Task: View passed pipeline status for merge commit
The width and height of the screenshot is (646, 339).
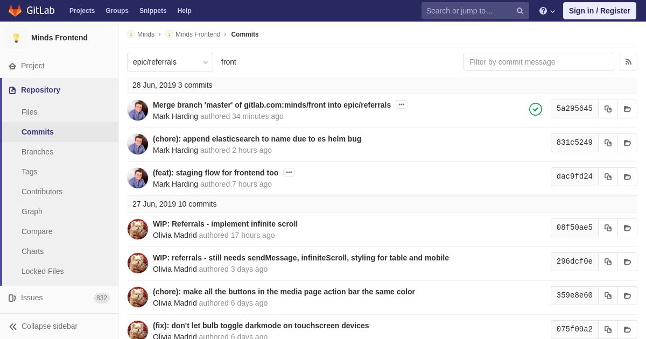Action: pos(536,109)
